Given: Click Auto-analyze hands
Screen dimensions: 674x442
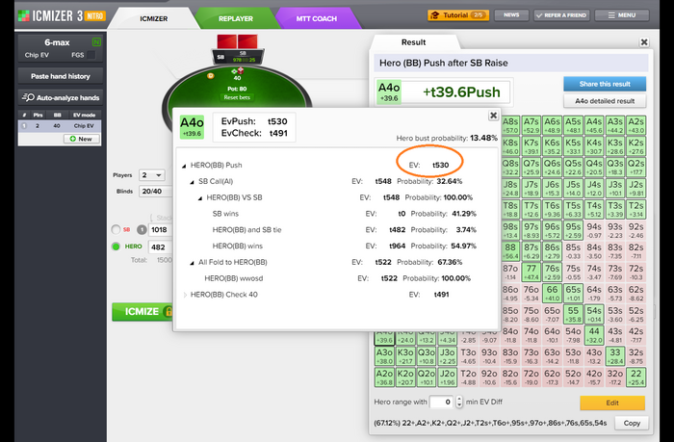Looking at the screenshot, I should pyautogui.click(x=60, y=97).
